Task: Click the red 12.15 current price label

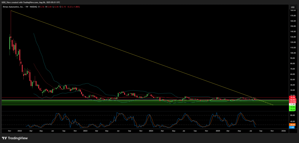Action: coord(292,100)
